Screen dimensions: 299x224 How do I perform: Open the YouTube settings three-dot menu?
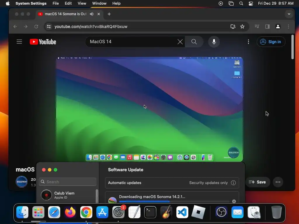pyautogui.click(x=248, y=41)
